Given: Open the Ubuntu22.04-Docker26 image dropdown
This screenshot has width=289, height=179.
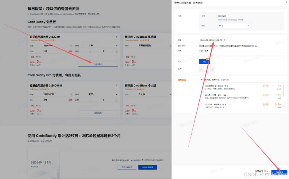Looking at the screenshot, I should [x=215, y=40].
